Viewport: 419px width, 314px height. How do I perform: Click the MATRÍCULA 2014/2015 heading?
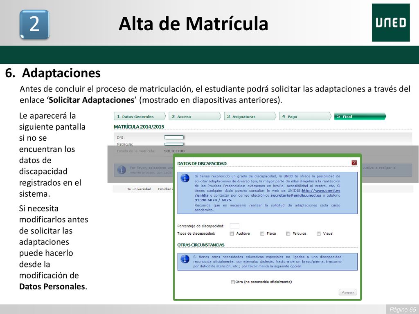pos(139,127)
